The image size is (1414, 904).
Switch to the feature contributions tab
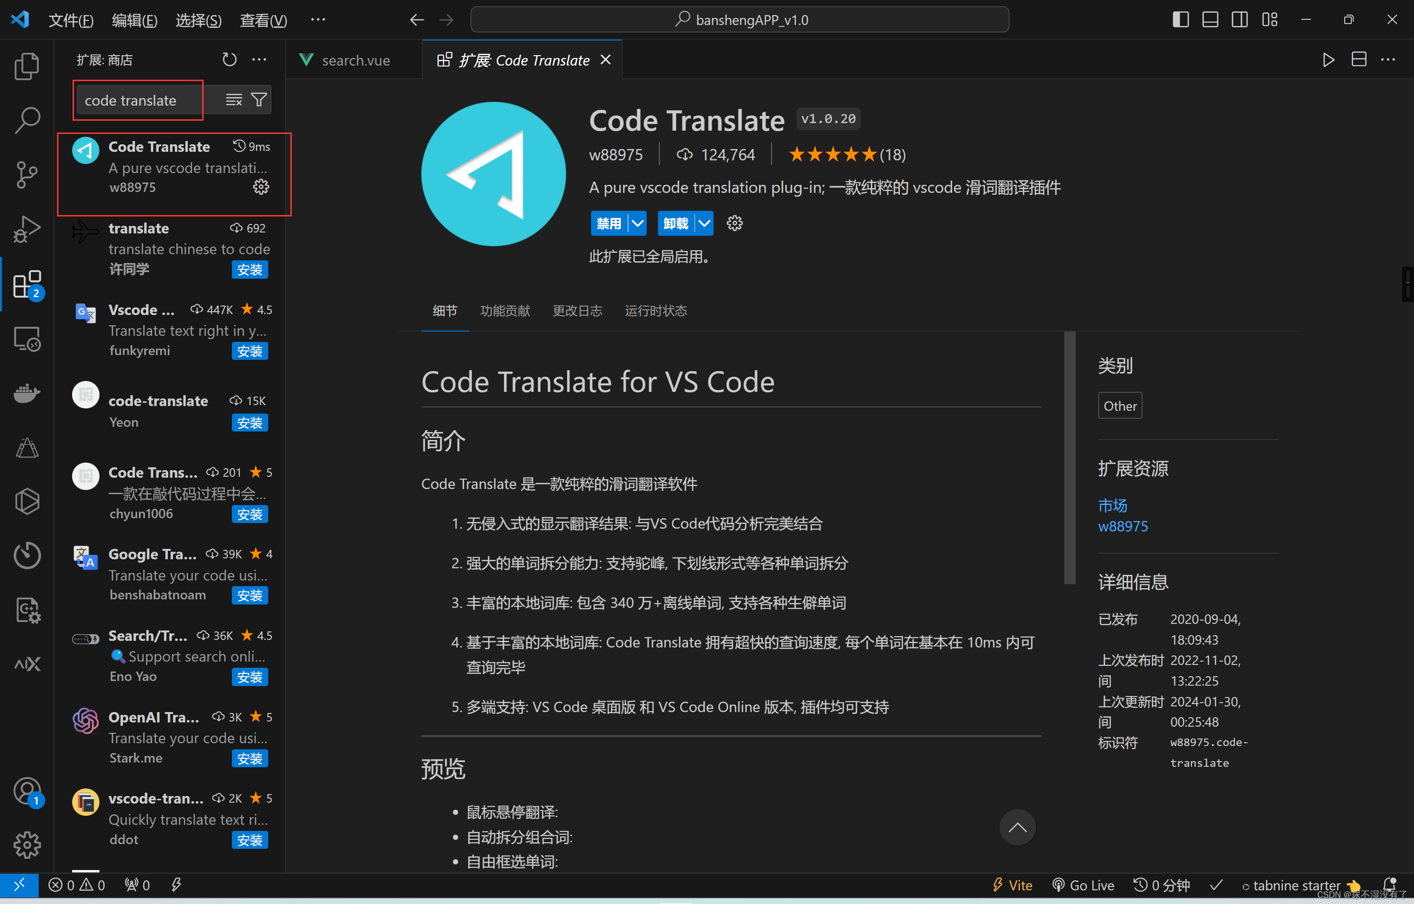pyautogui.click(x=504, y=311)
